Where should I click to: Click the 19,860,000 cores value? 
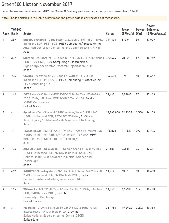pyautogui.click(x=113, y=113)
